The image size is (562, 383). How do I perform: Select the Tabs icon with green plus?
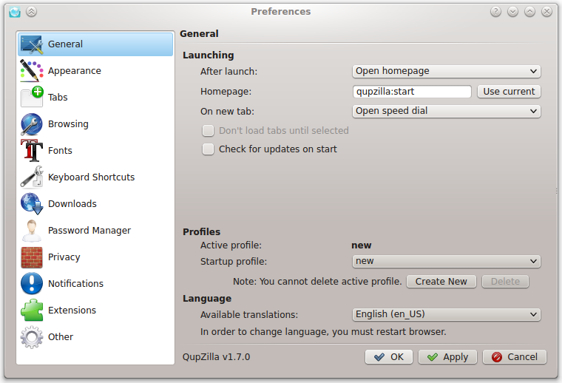point(32,97)
